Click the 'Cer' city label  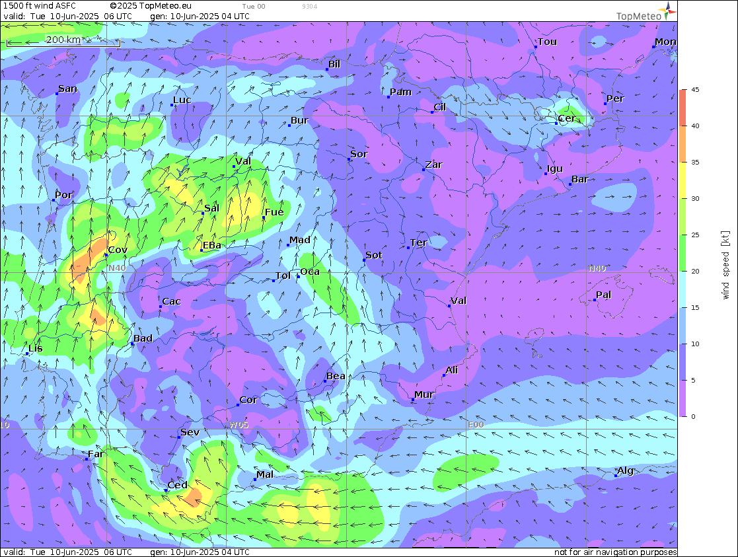567,119
